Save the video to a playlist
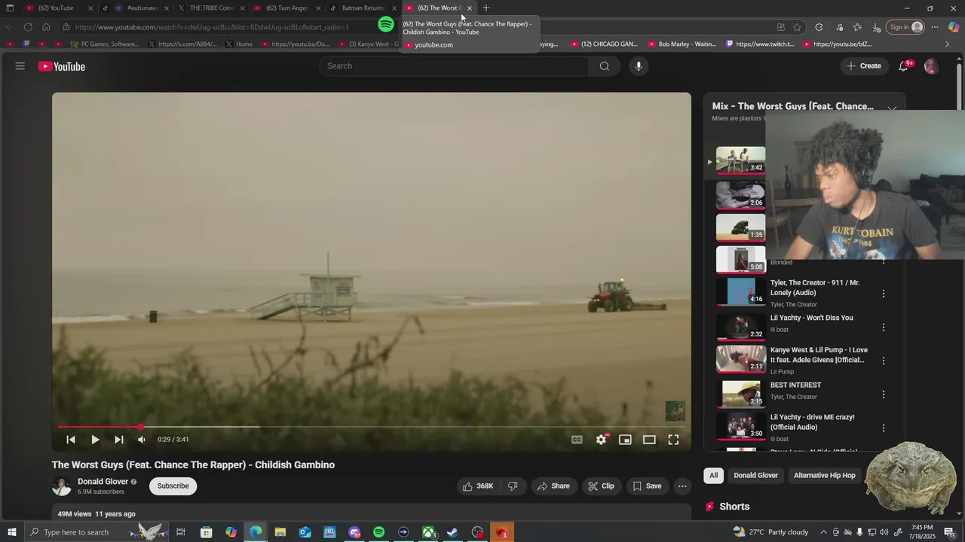Screen dimensions: 965x542 coord(647,486)
